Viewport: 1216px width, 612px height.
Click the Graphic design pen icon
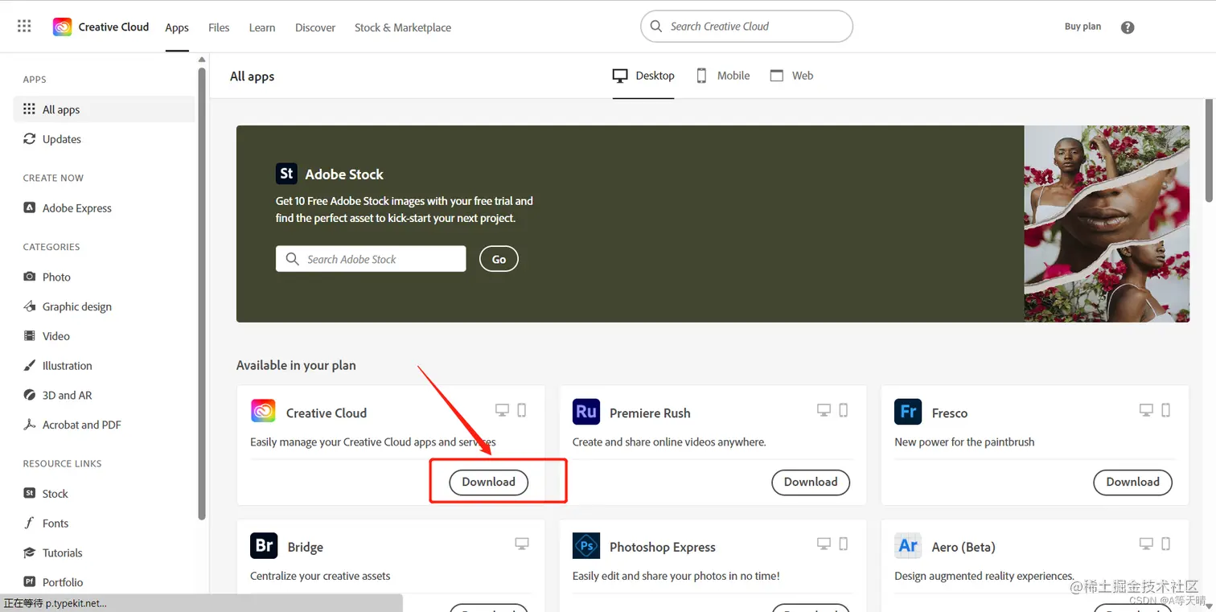[29, 306]
